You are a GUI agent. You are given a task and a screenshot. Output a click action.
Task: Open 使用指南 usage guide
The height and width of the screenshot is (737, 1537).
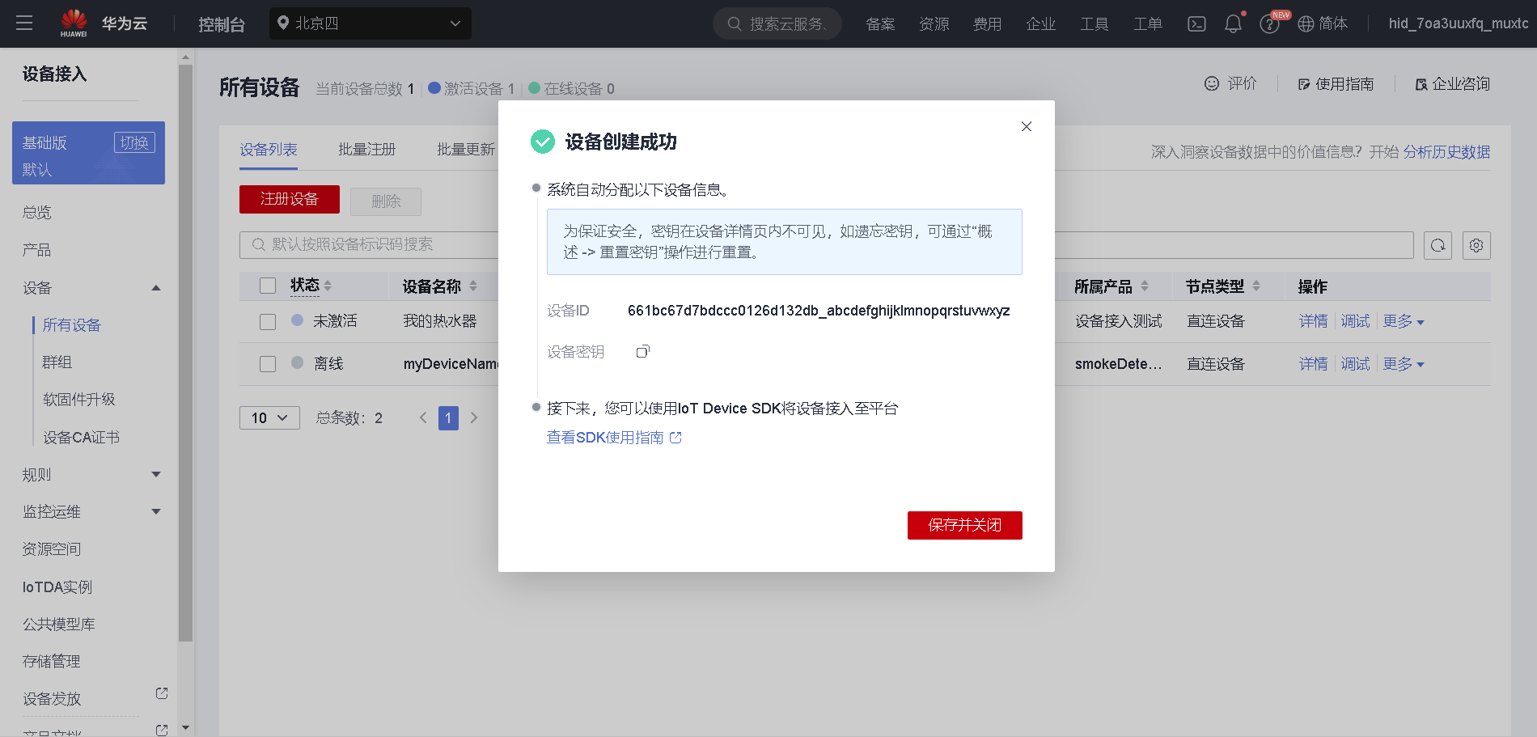pos(1336,84)
